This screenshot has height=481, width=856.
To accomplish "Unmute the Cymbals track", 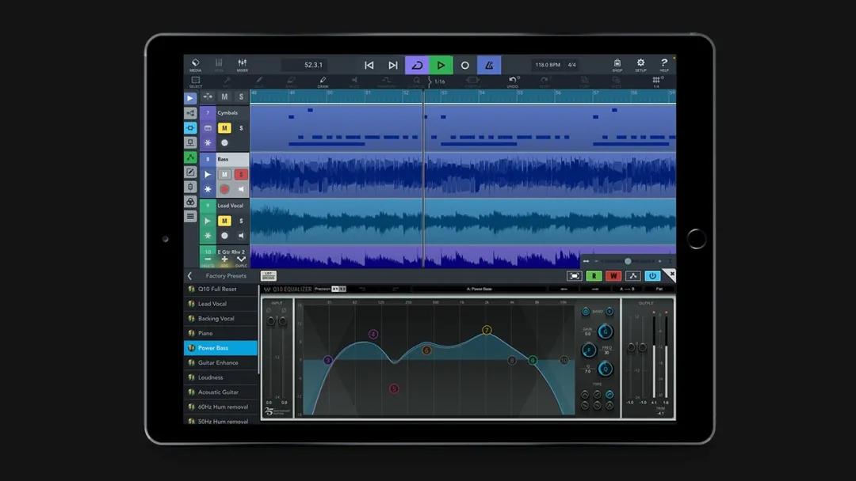I will (x=224, y=128).
